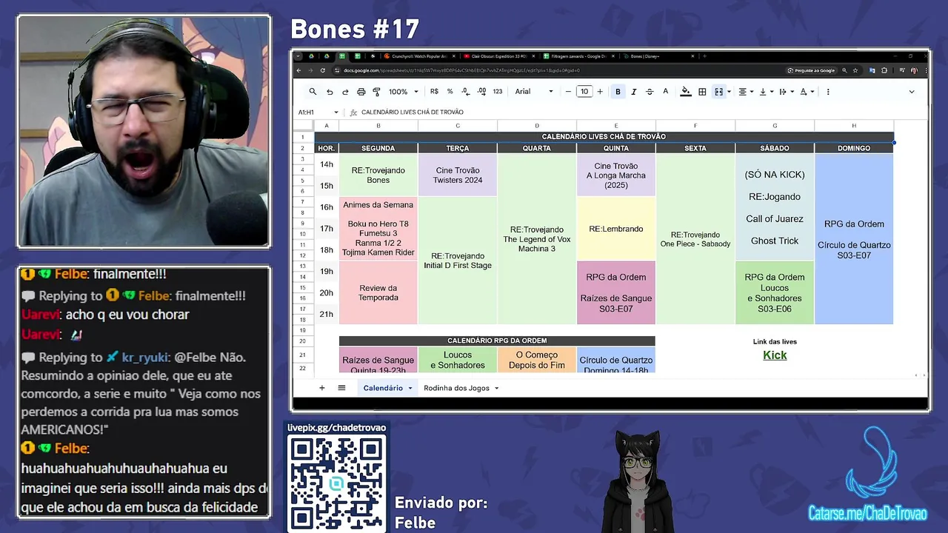Click the livepix QR code

[337, 484]
